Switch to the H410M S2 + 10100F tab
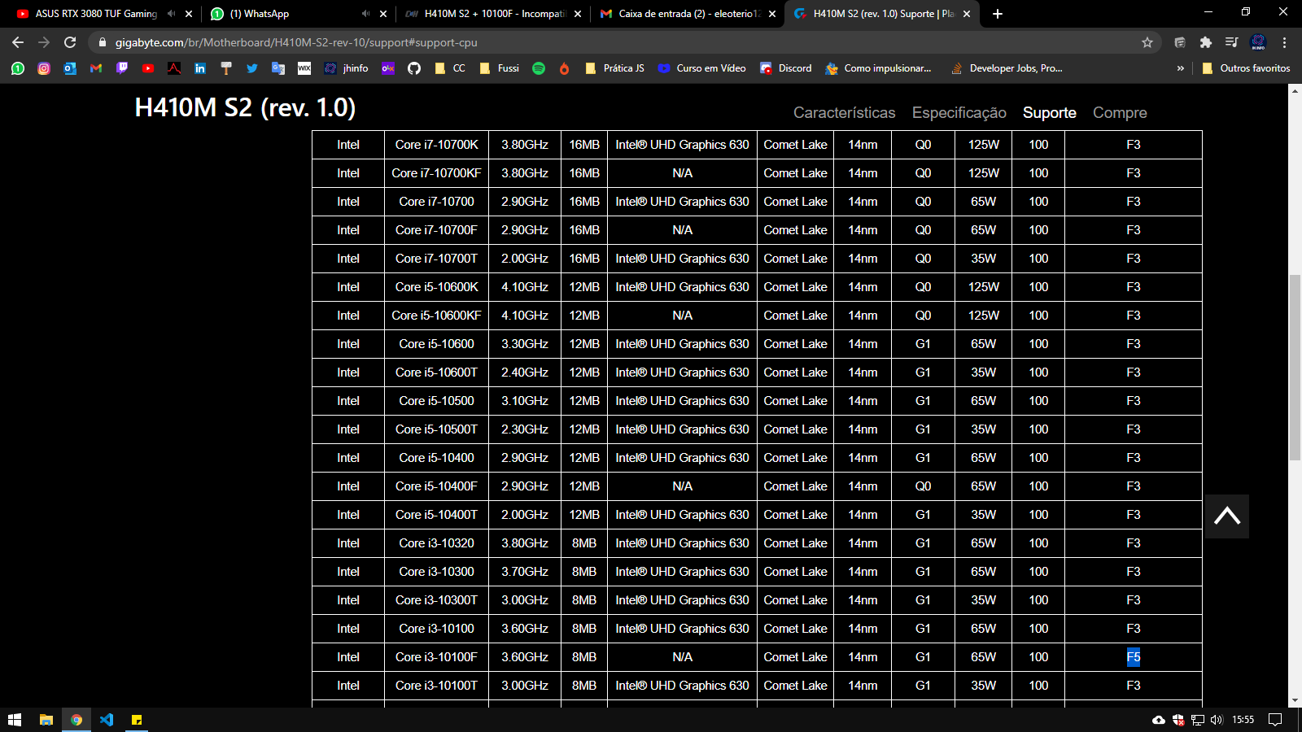 click(492, 14)
